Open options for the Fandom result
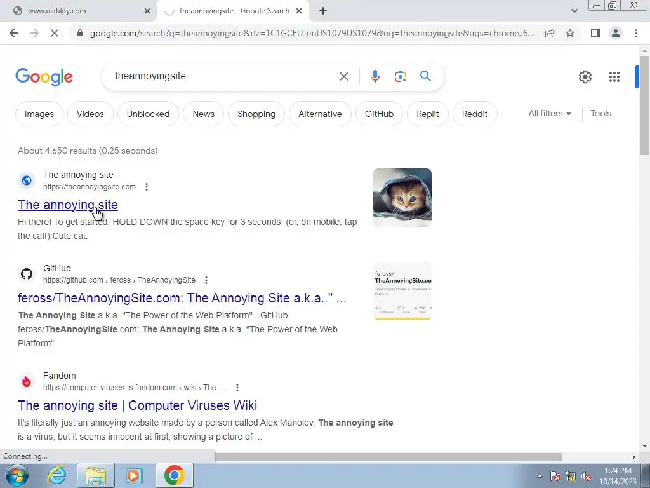This screenshot has height=488, width=650. point(237,388)
